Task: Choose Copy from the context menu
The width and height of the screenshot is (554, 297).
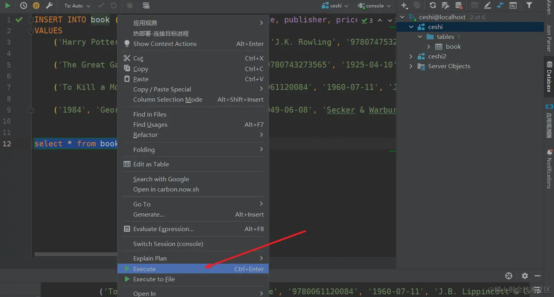Action: 193,69
